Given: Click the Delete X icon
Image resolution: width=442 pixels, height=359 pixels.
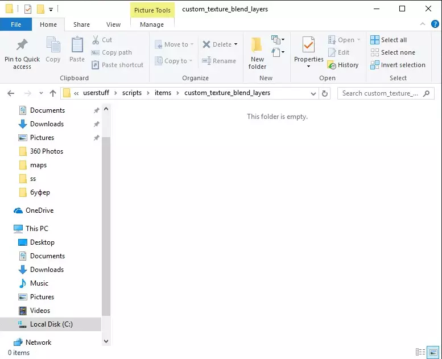Looking at the screenshot, I should 206,44.
